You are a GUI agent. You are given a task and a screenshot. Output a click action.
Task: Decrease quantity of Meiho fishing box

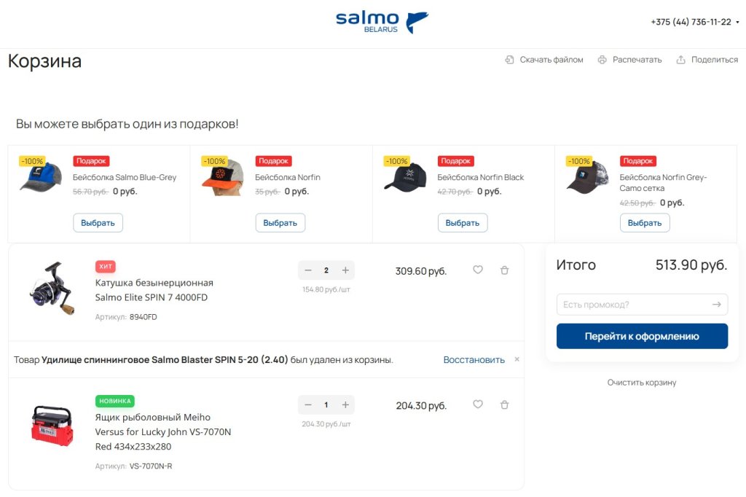[308, 405]
